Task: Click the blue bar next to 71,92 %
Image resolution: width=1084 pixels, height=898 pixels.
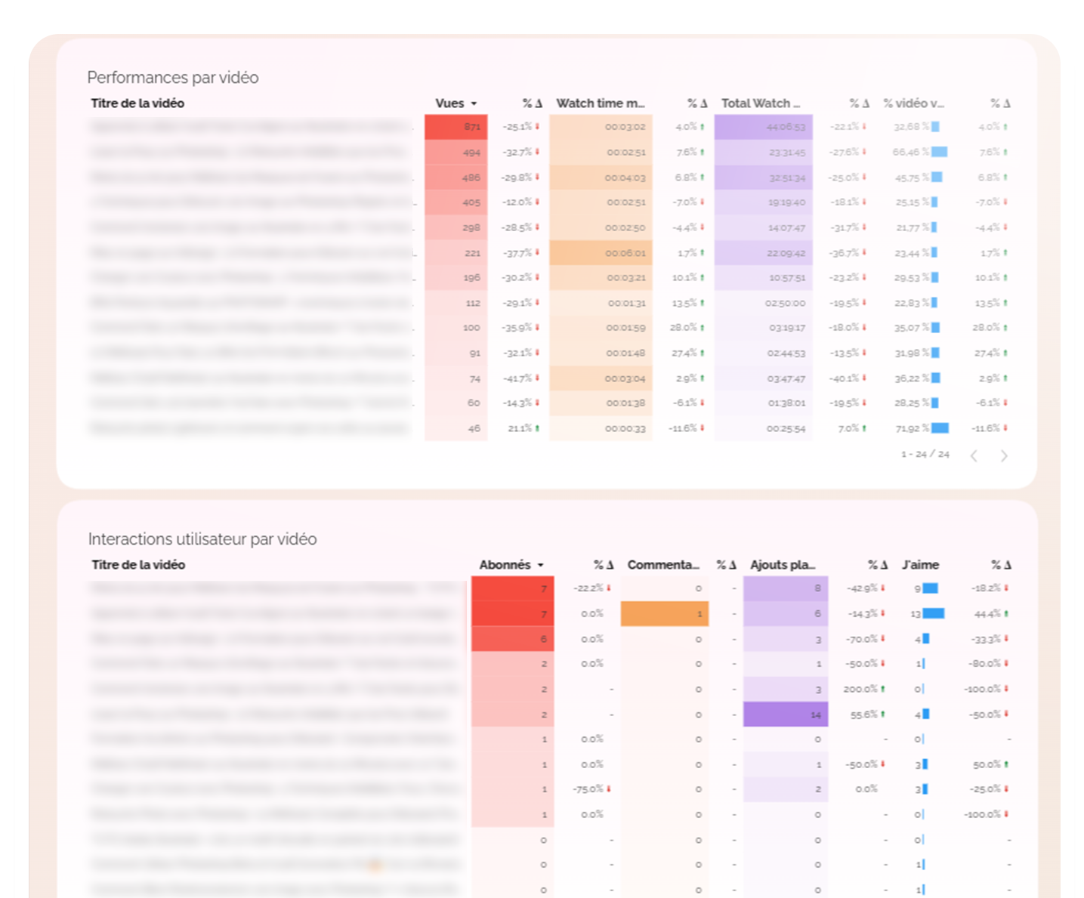Action: pyautogui.click(x=940, y=427)
